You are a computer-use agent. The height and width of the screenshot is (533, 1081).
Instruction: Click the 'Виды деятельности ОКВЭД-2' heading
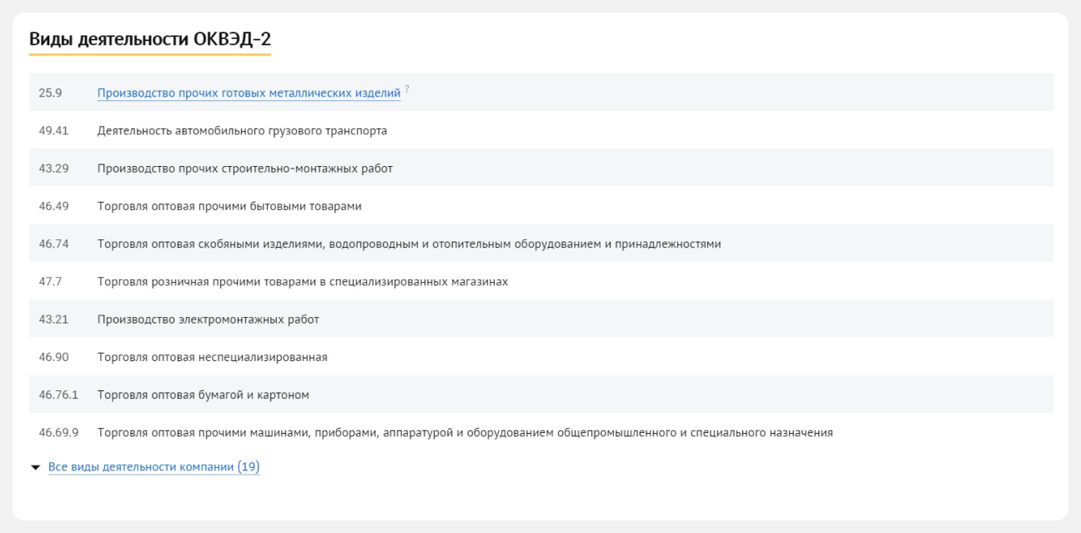coord(149,38)
